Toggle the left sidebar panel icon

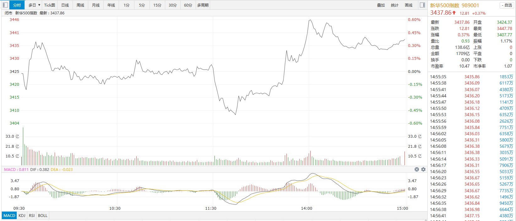5,5
